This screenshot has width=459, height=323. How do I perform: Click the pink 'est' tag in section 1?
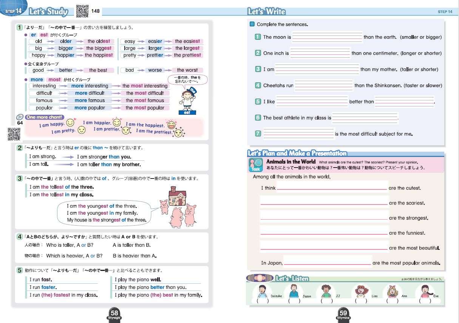(44, 35)
